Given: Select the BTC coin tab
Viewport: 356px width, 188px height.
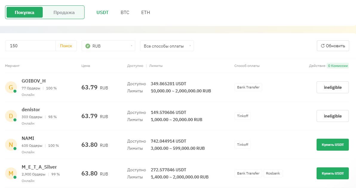Looking at the screenshot, I should pos(125,13).
